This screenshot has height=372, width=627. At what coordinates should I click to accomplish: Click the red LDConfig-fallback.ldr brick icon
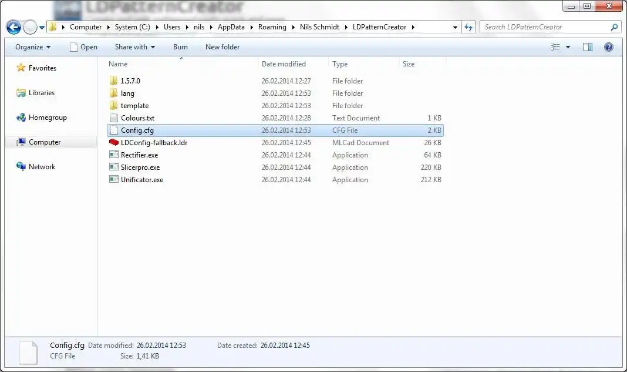pos(113,142)
